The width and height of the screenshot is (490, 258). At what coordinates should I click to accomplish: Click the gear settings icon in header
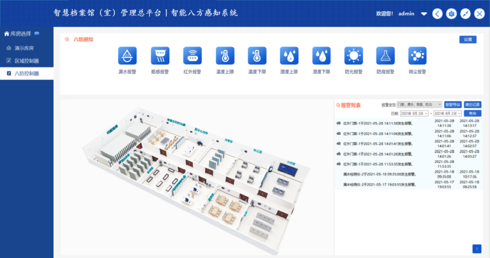tap(451, 14)
